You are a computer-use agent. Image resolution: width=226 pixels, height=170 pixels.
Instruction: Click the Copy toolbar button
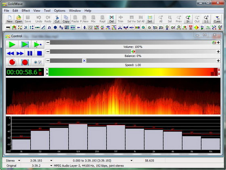[x=66, y=19]
